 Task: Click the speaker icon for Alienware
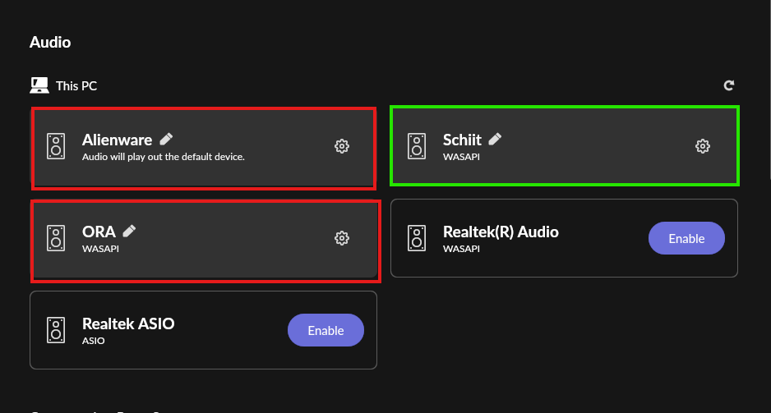(56, 146)
